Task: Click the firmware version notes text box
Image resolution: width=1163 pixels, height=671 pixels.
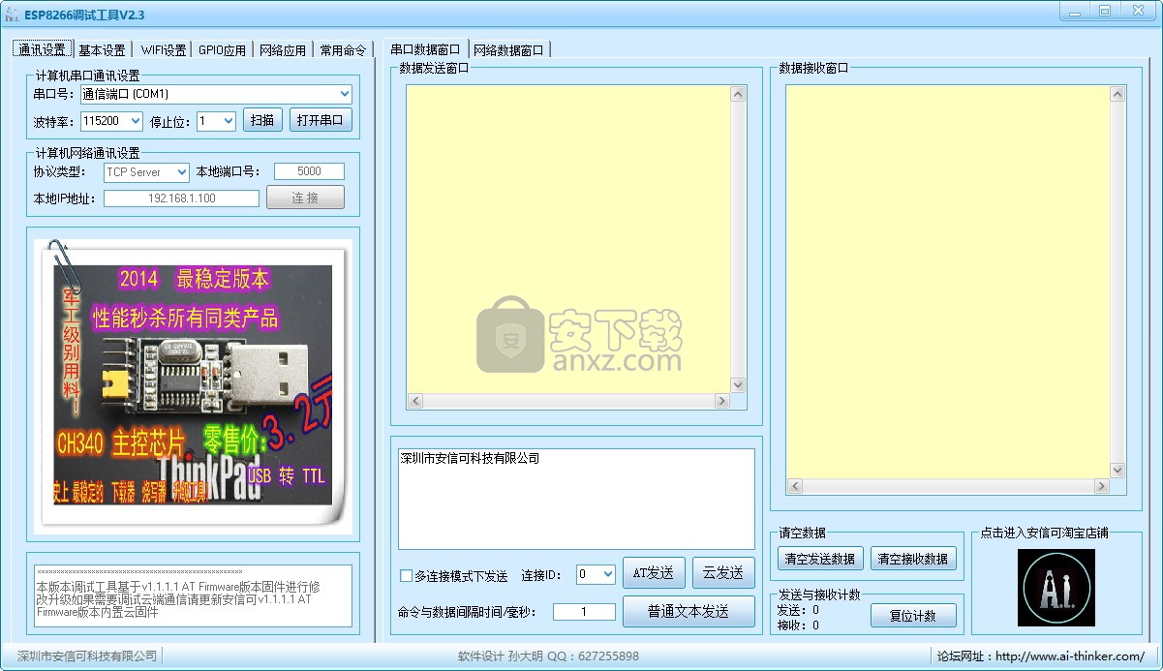Action: (x=194, y=596)
